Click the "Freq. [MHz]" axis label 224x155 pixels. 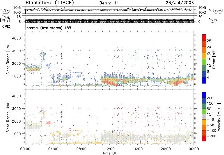pos(5,19)
